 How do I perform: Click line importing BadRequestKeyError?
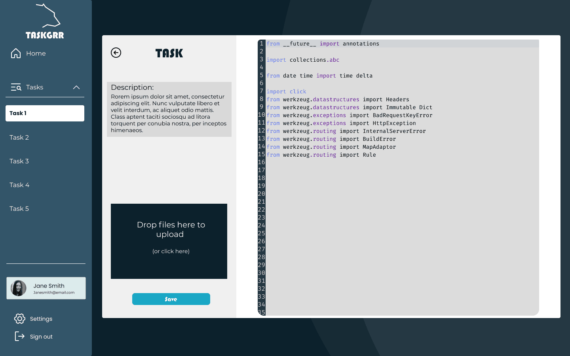[350, 115]
